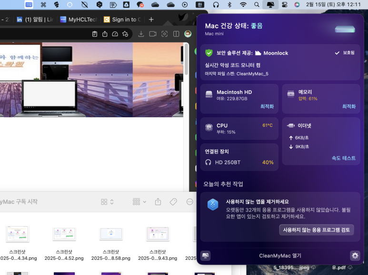Screen dimensions: 368x275
Task: Run the 속도 테스트 link
Action: click(x=344, y=158)
